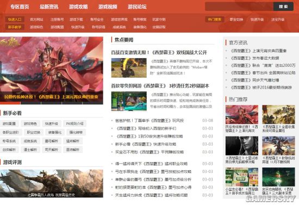Open news item 得一猛将得天下 猛将职业攻略
Image resolution: width=299 pixels, height=205 pixels.
tap(151, 164)
